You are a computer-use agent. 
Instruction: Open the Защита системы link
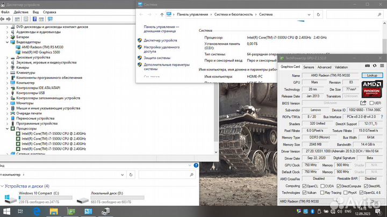point(157,58)
